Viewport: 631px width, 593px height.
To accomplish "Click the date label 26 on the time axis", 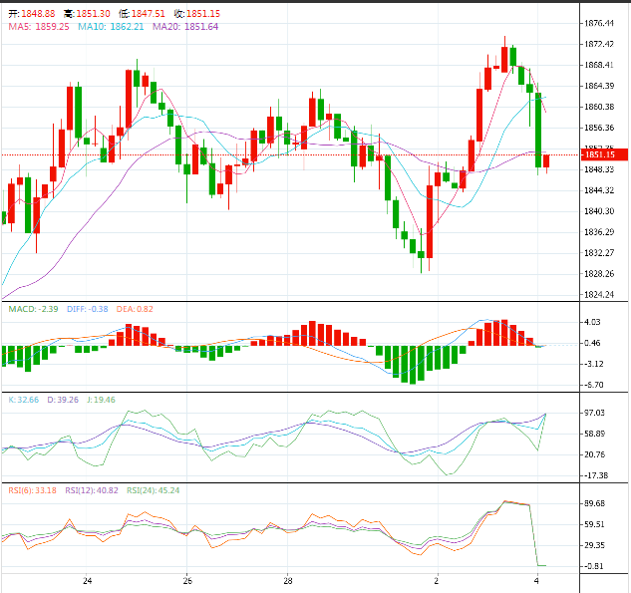I will coord(187,580).
